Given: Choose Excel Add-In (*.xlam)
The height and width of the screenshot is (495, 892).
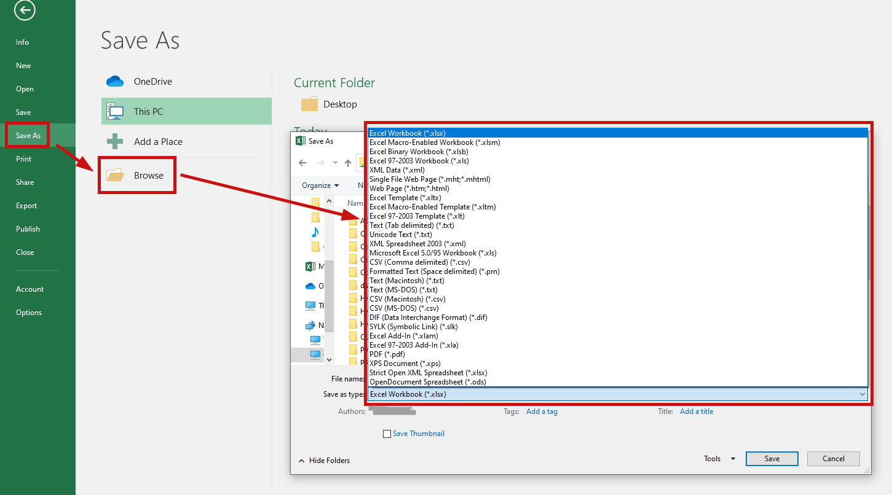Looking at the screenshot, I should click(x=618, y=336).
